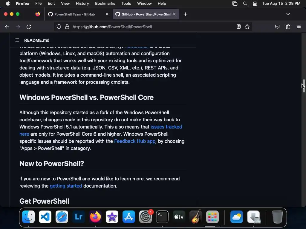The height and width of the screenshot is (229, 306).
Task: Open Weather app from the Dock
Action: click(x=237, y=217)
